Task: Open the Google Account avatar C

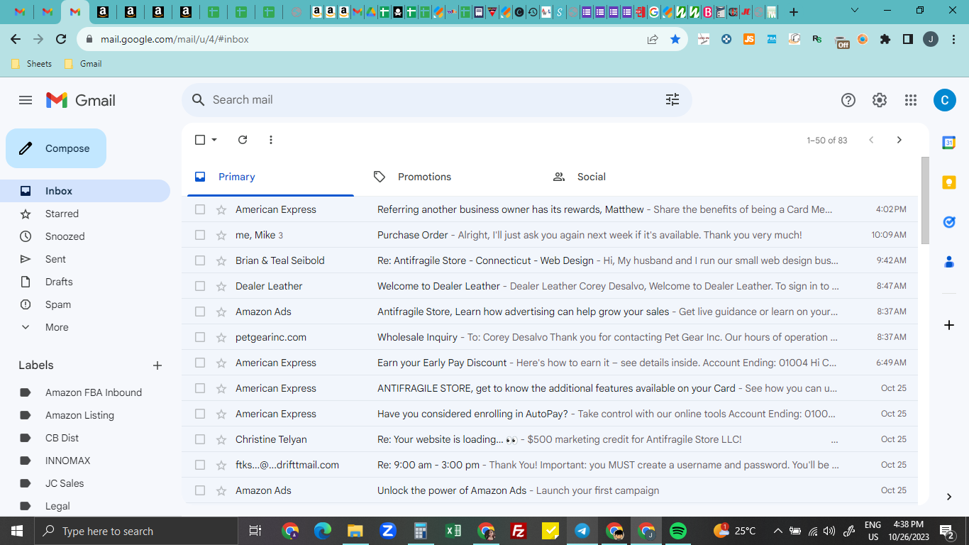Action: 944,100
